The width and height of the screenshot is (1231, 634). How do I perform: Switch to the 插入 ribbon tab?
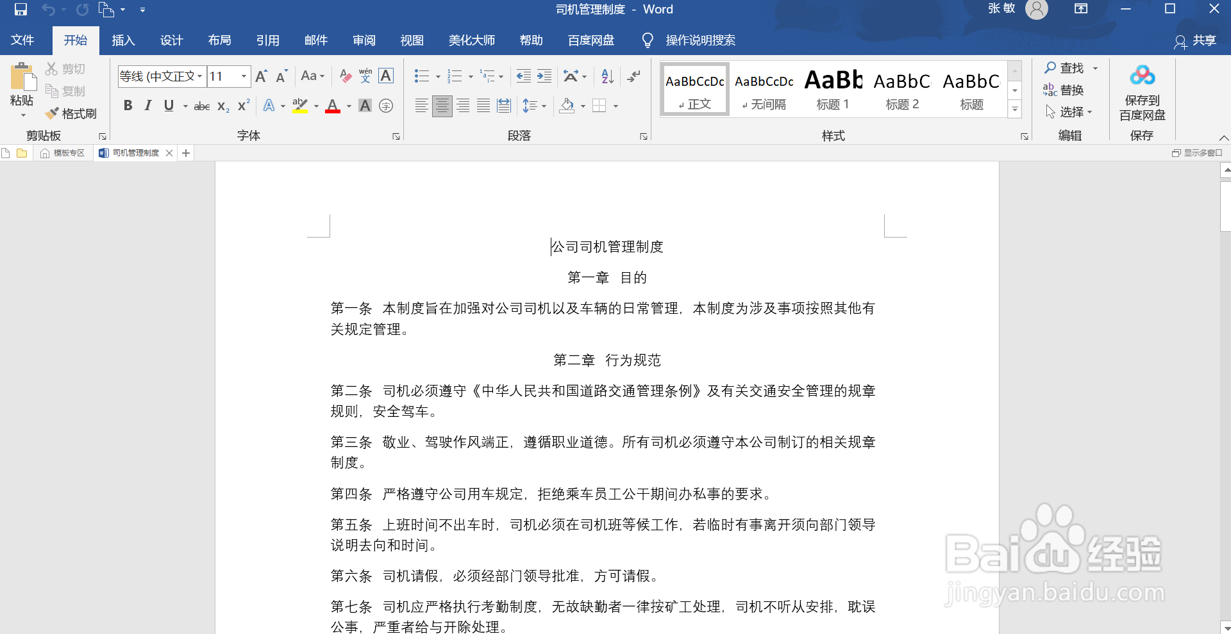(x=122, y=40)
